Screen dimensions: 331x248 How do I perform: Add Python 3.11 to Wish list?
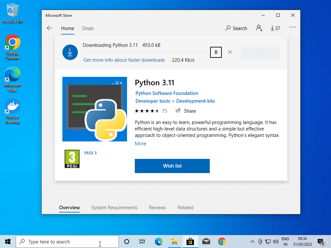tap(172, 166)
